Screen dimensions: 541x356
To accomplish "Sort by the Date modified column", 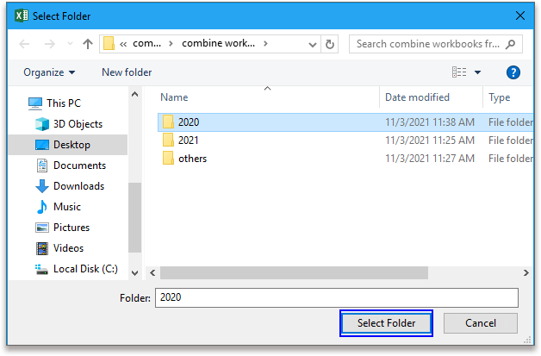I will coord(417,97).
